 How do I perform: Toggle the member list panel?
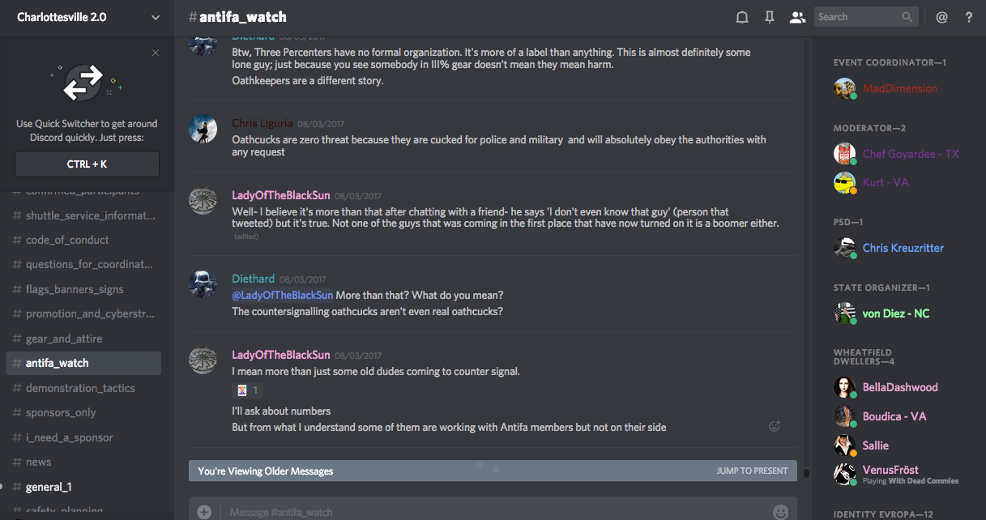797,17
